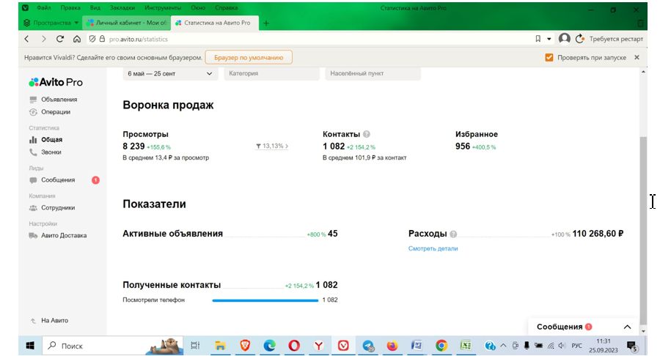Open help icon next to Расходы
Screen dimensions: 660x356
[x=453, y=234]
